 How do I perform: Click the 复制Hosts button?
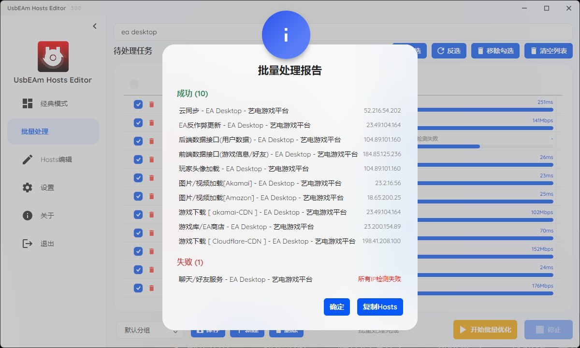(380, 307)
